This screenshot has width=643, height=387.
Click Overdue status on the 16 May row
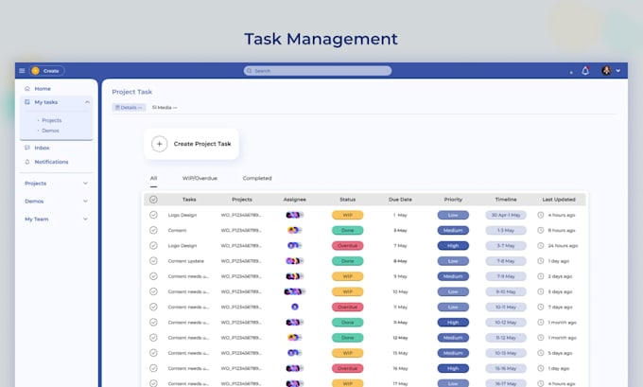coord(347,368)
